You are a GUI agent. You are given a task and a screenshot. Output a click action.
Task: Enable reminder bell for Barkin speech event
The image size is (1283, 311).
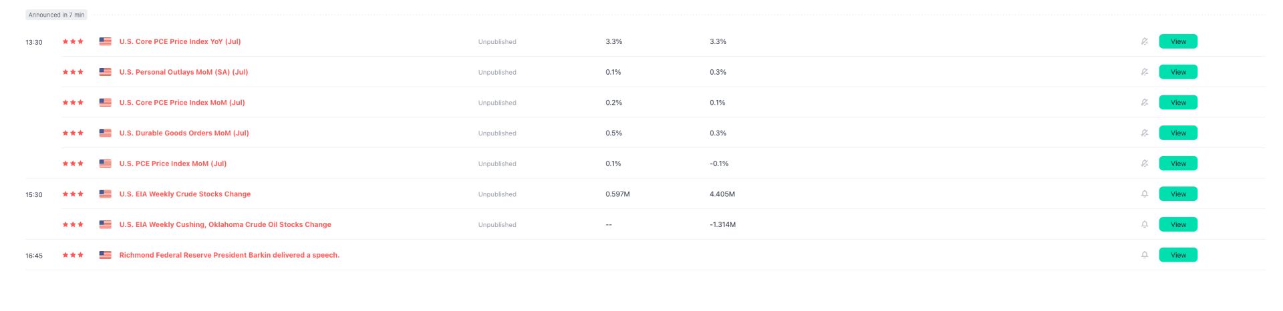(x=1144, y=255)
